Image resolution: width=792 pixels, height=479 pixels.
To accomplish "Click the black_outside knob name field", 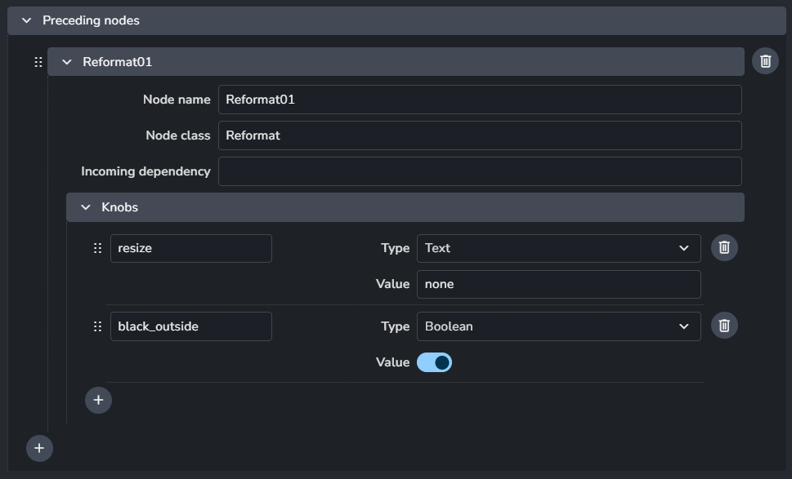I will pyautogui.click(x=190, y=326).
